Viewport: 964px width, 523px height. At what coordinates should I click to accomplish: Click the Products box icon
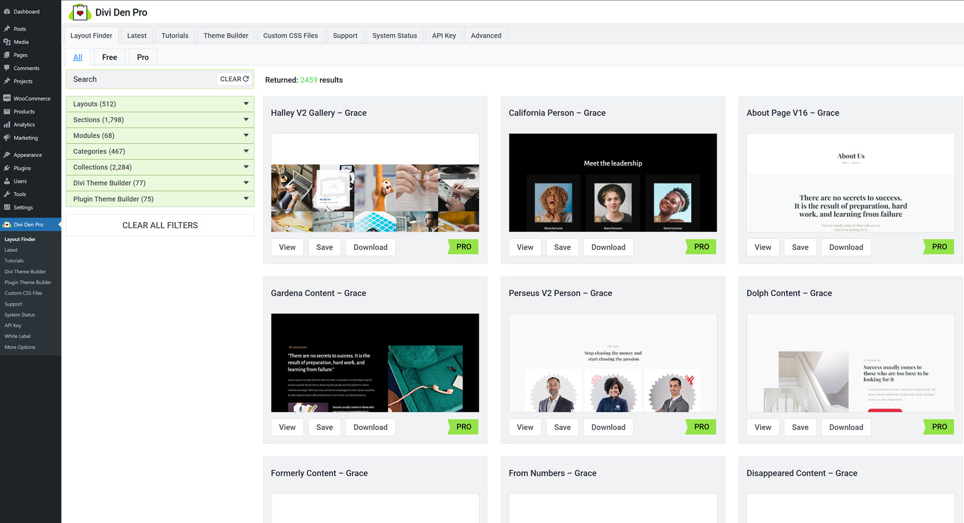point(7,111)
